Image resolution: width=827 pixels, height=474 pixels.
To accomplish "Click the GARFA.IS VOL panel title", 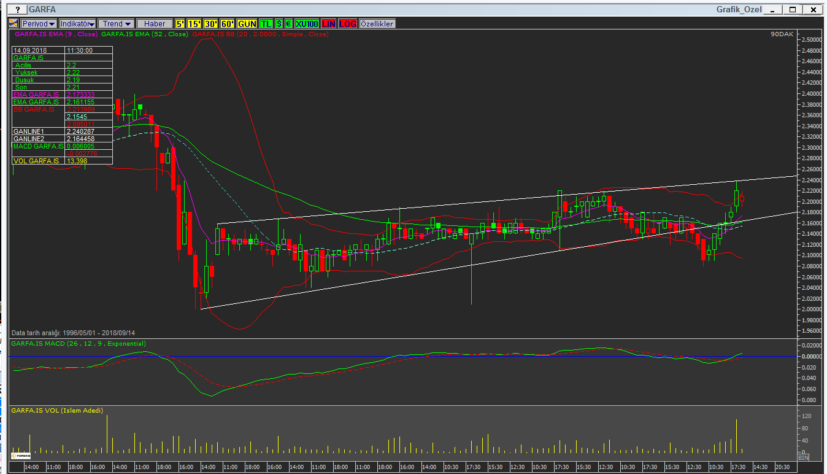I will tap(57, 410).
